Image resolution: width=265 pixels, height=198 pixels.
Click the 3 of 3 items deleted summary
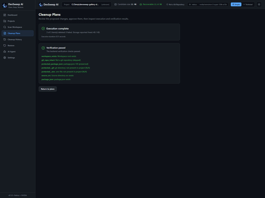click(x=73, y=32)
